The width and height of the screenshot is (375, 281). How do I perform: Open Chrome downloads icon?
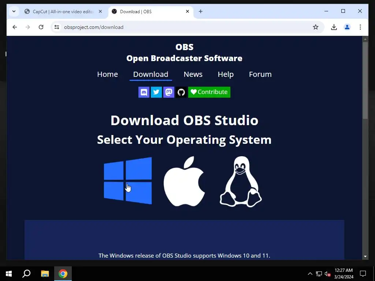click(334, 27)
